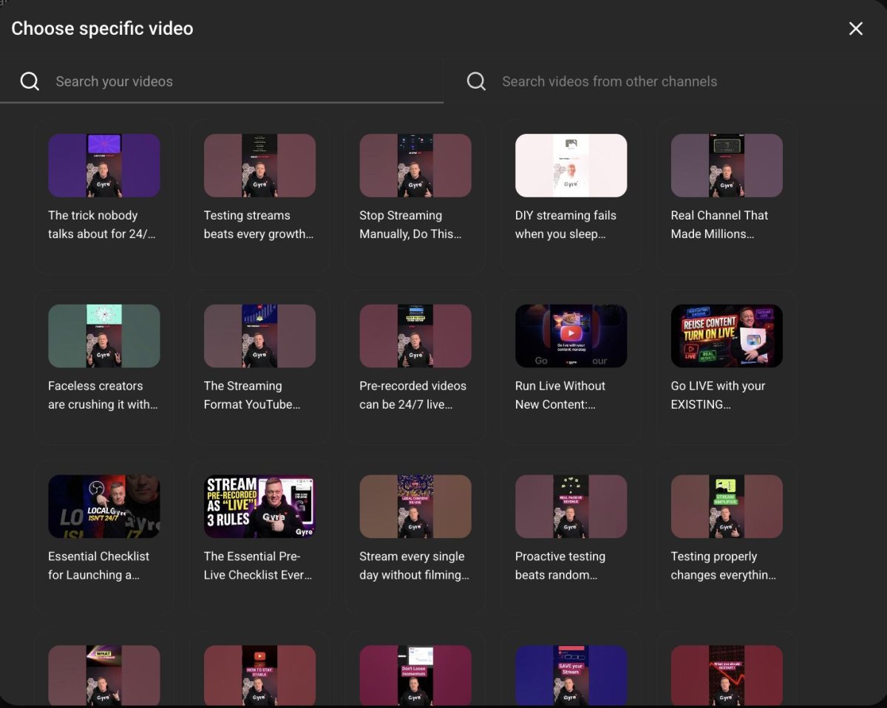Select 'DIY streaming fails when you sleep' thumbnail
Screen dimensions: 887x708
click(x=571, y=166)
